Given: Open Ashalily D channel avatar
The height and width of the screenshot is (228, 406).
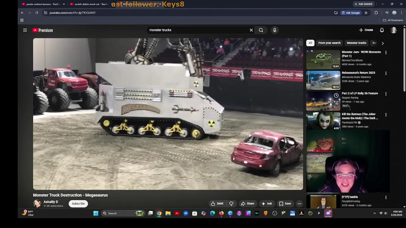Looking at the screenshot, I should [37, 204].
